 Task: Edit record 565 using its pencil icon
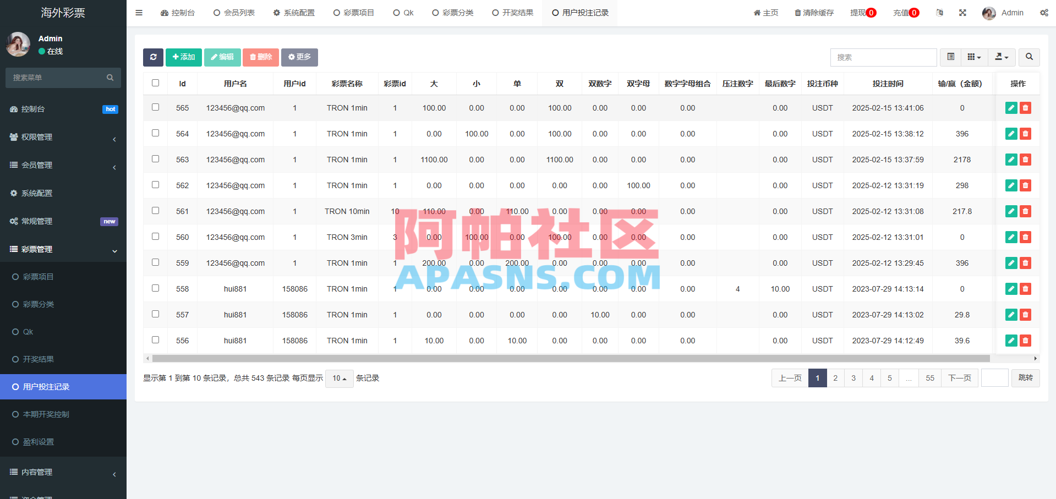click(x=1011, y=108)
